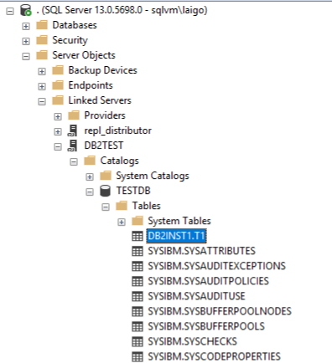Select the Linked Servers label

100,100
